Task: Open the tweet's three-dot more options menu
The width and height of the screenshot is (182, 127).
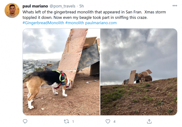Action: coord(175,5)
